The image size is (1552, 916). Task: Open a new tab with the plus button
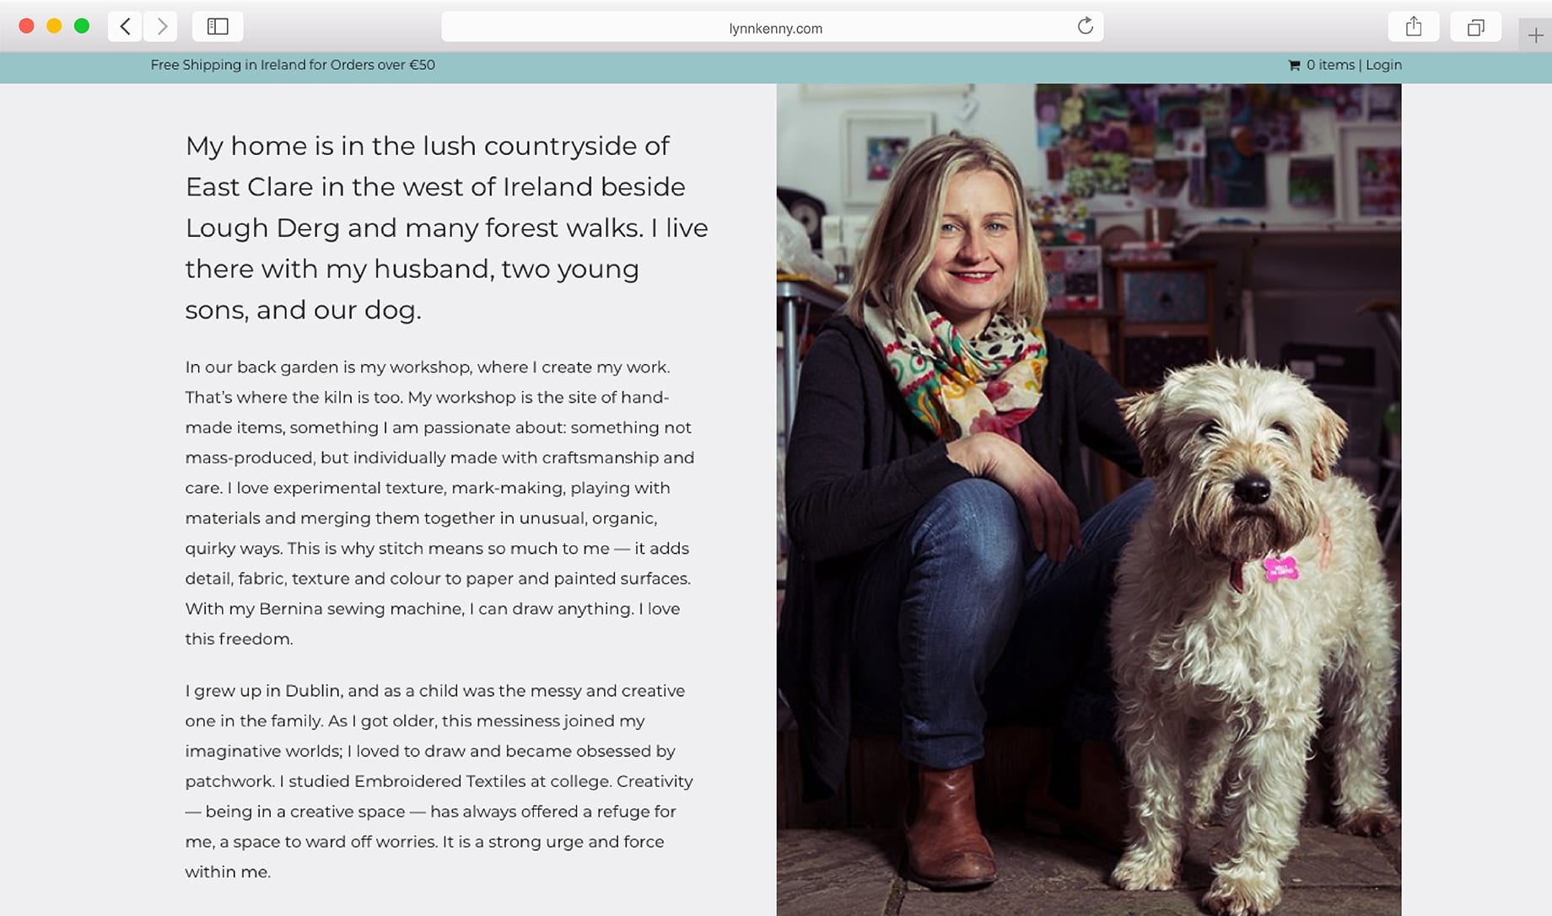click(x=1535, y=35)
